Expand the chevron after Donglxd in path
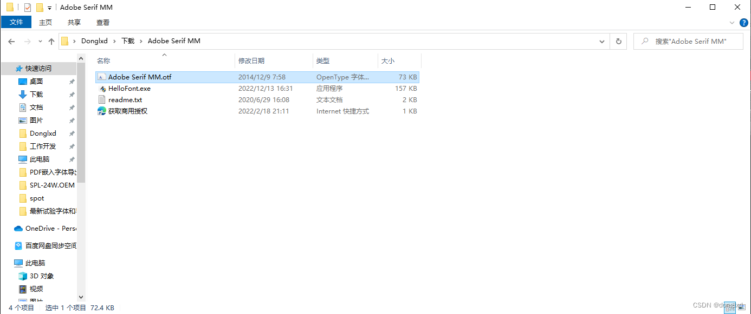 click(x=114, y=41)
